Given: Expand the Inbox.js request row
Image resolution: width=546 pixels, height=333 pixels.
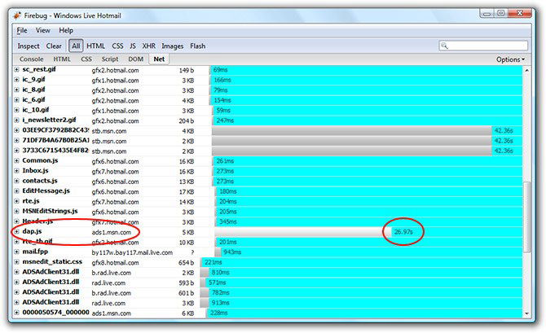Looking at the screenshot, I should (16, 171).
